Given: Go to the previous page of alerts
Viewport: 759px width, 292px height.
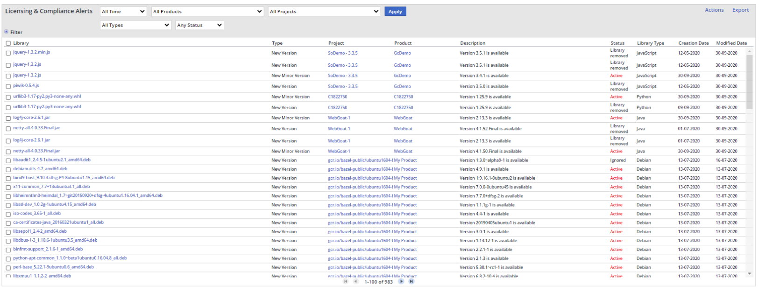Looking at the screenshot, I should click(x=355, y=282).
